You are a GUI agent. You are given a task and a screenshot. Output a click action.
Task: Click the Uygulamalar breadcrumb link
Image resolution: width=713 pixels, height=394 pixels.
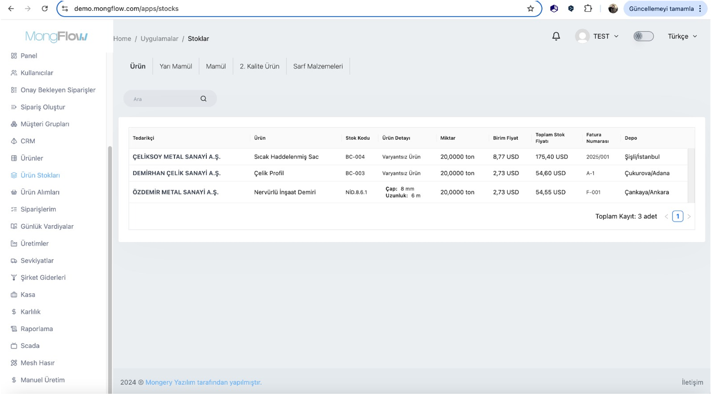159,38
